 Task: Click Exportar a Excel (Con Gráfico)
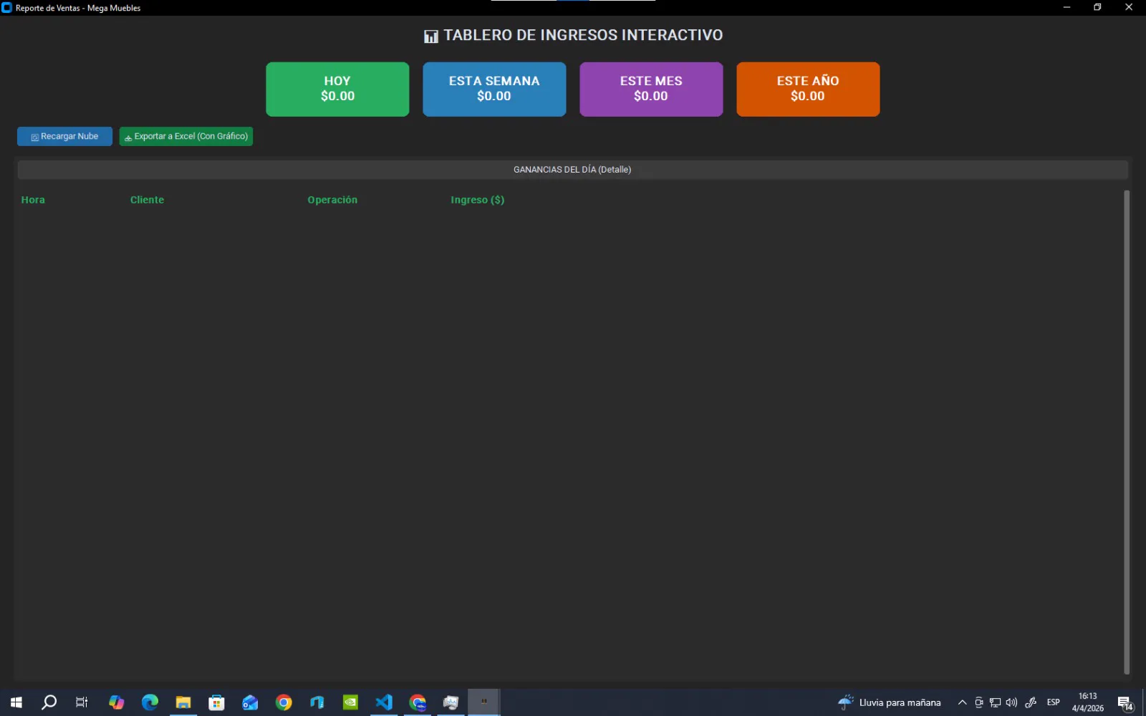[186, 136]
